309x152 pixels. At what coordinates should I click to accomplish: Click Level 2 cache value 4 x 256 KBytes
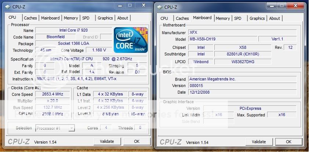coord(110,108)
